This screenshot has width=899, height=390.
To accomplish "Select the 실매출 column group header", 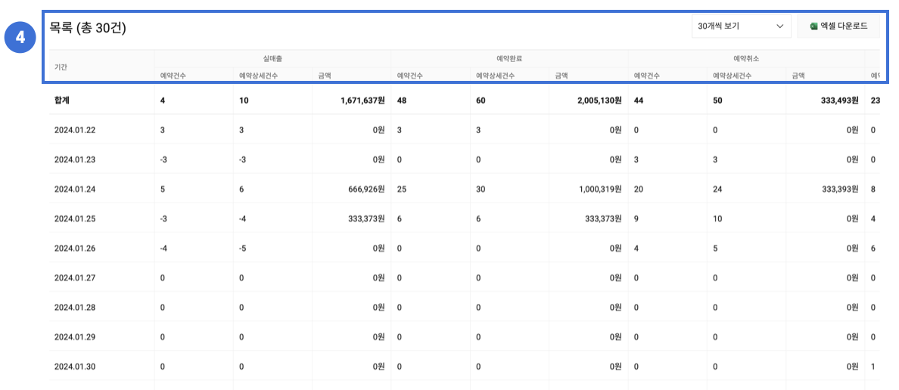I will (x=272, y=58).
